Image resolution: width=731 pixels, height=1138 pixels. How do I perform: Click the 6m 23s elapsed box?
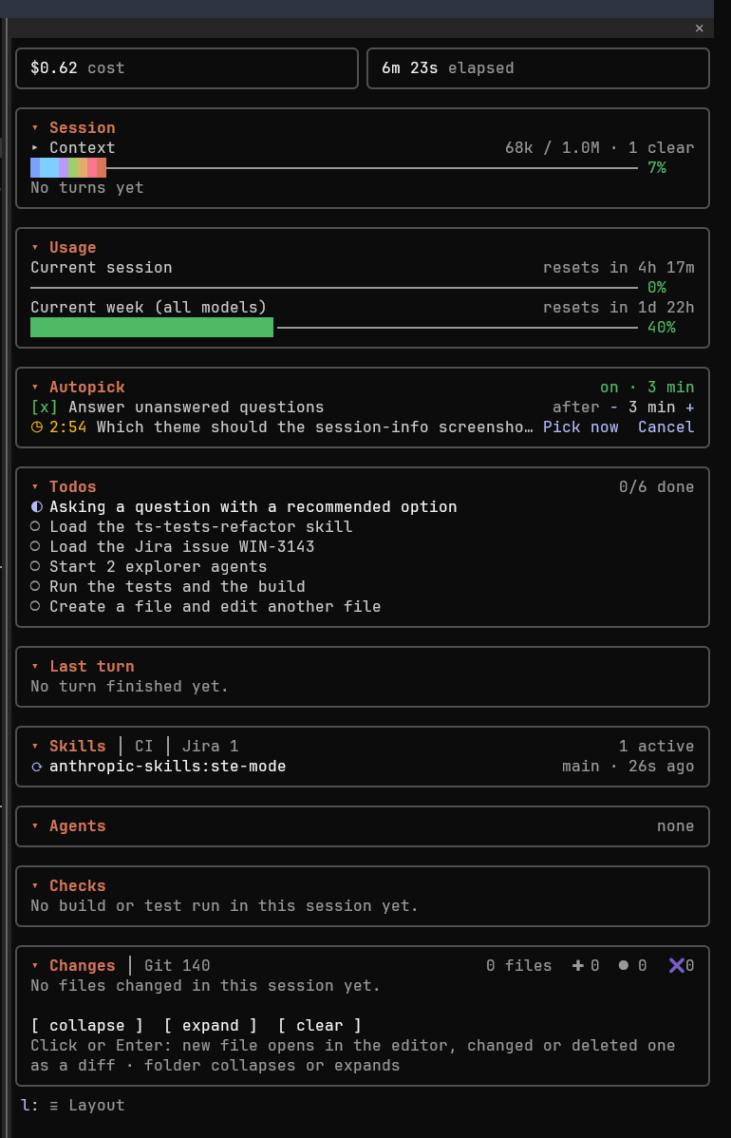pos(538,68)
